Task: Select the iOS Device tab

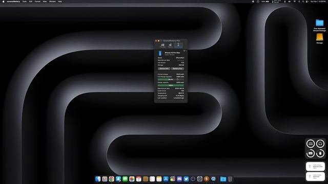Action: 178,45
